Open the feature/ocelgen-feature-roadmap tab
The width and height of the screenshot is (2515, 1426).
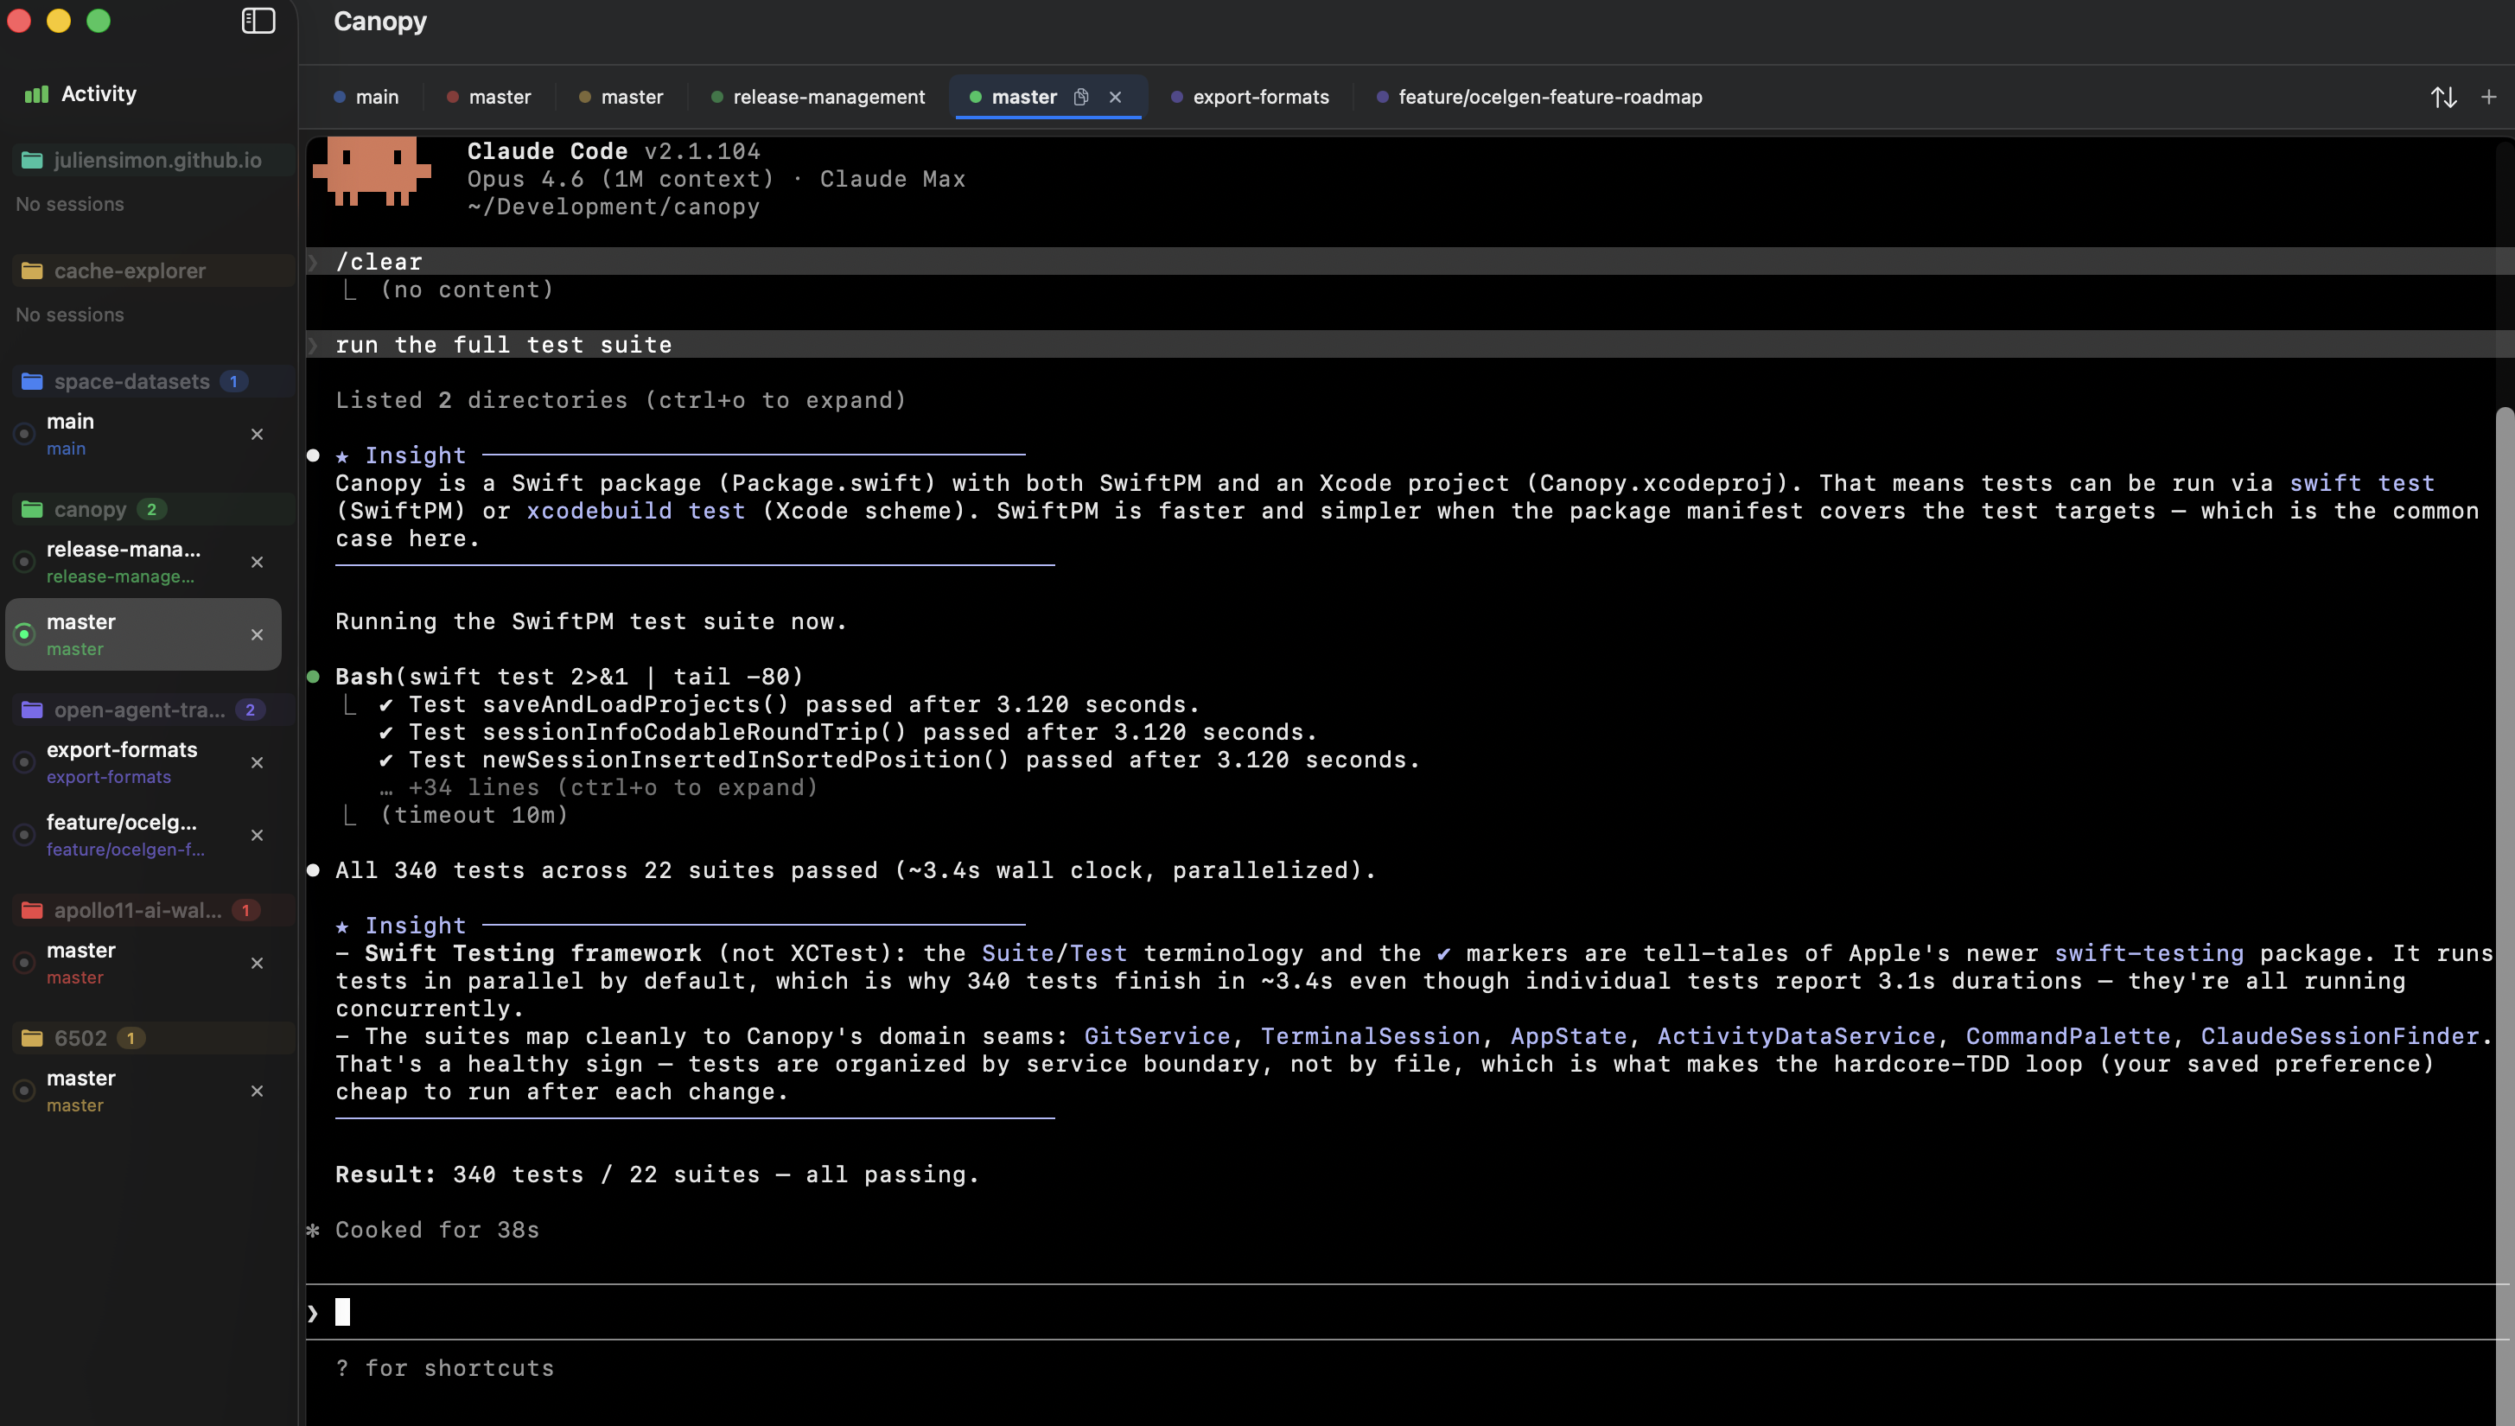click(x=1539, y=97)
